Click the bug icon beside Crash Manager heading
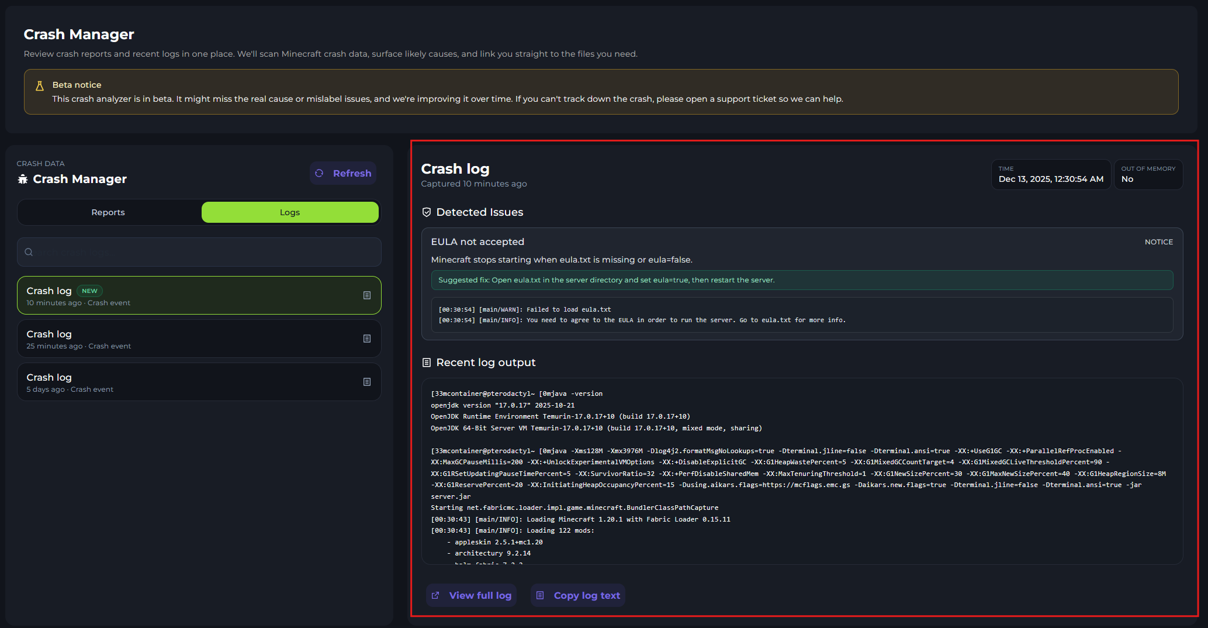 (x=23, y=179)
